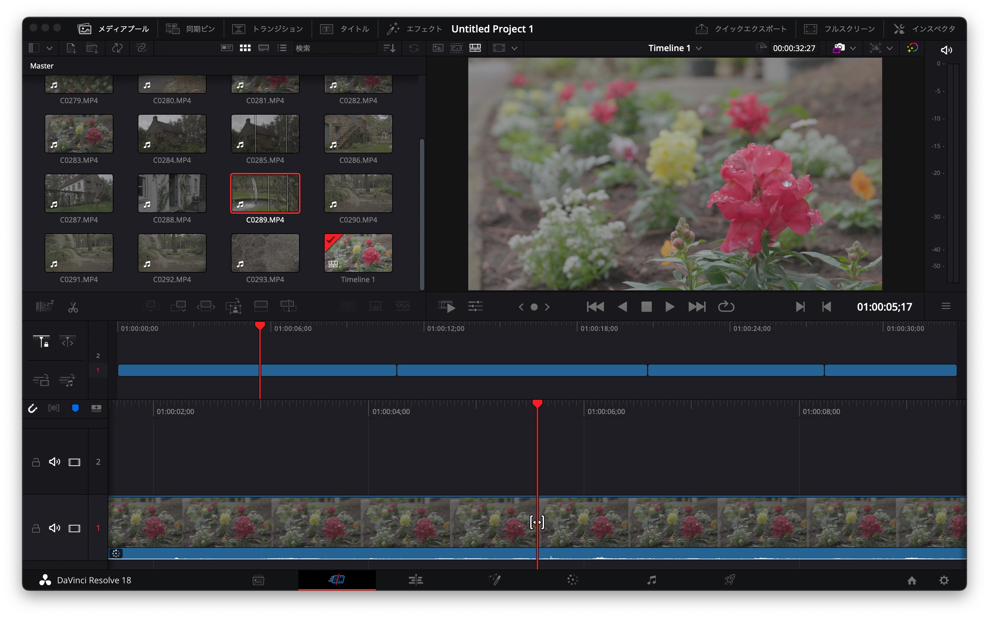
Task: Click クイックエクスポート button
Action: coord(741,29)
